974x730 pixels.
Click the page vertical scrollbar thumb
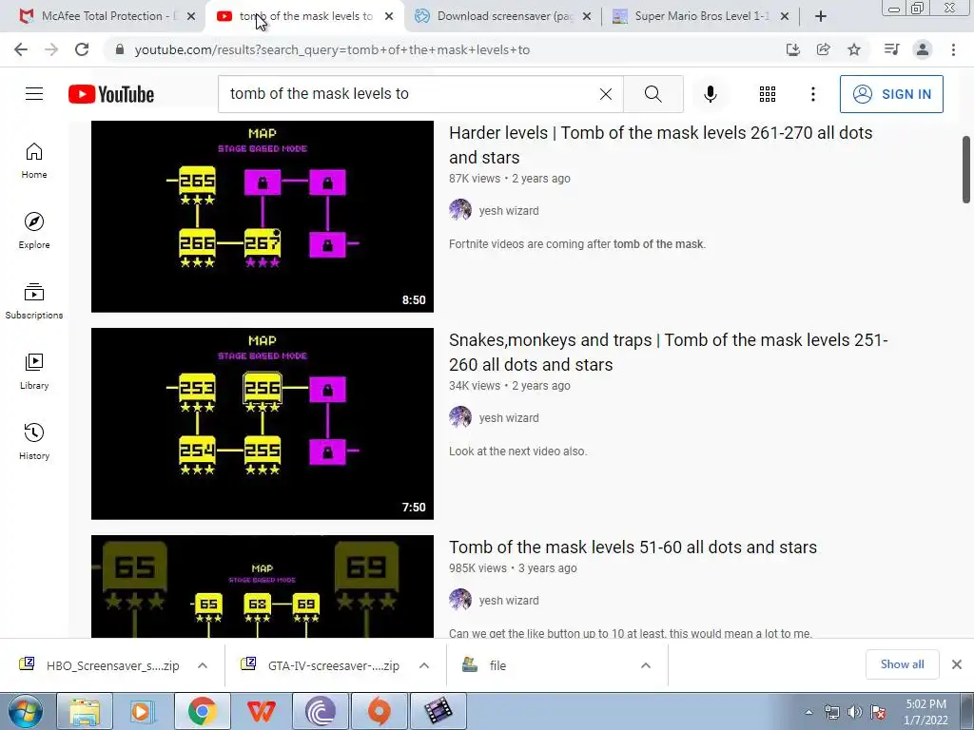(x=966, y=169)
